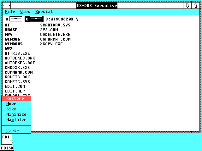Screen dimensions: 202x151
Task: Select the WINDOWS directory
Action: [14, 44]
